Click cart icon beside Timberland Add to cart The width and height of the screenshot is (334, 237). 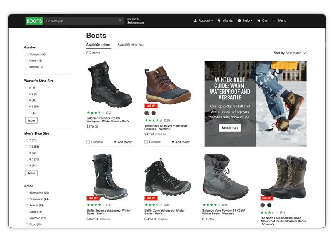point(173,142)
